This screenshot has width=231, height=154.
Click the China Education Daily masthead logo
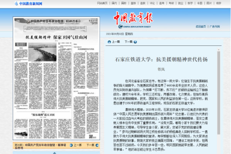[x=133, y=20]
